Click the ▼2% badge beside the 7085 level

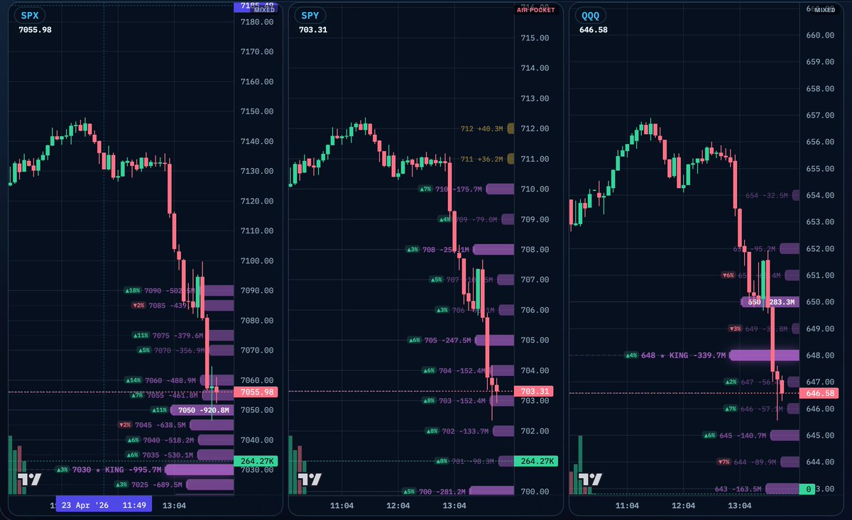click(138, 305)
